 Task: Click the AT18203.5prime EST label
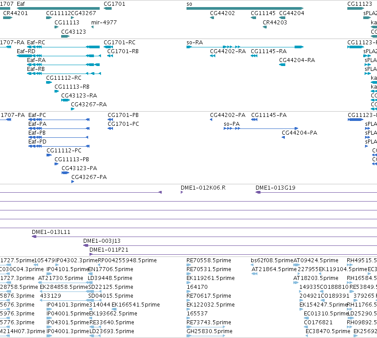(316, 278)
